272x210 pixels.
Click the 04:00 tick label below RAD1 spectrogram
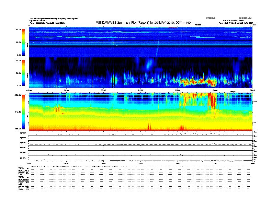(66, 90)
